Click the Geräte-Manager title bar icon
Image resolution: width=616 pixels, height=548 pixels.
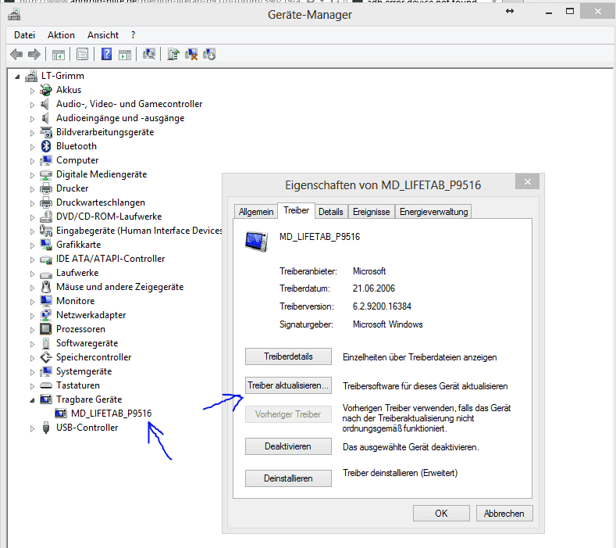point(14,15)
